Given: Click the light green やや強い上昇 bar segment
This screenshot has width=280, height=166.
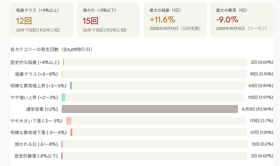Looking at the screenshot, I should [64, 97].
